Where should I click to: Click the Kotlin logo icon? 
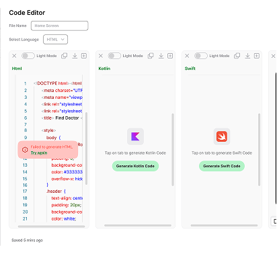[135, 136]
